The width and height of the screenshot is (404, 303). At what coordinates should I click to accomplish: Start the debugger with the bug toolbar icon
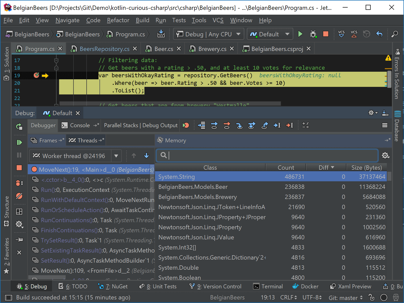(x=313, y=34)
